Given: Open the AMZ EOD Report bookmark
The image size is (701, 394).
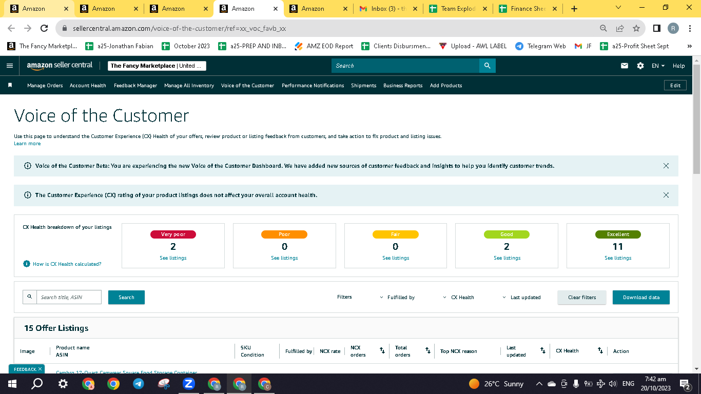Looking at the screenshot, I should 324,46.
